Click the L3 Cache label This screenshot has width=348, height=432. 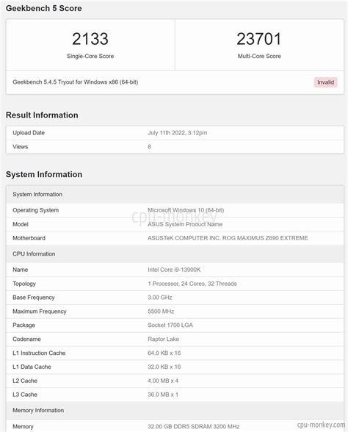point(25,395)
